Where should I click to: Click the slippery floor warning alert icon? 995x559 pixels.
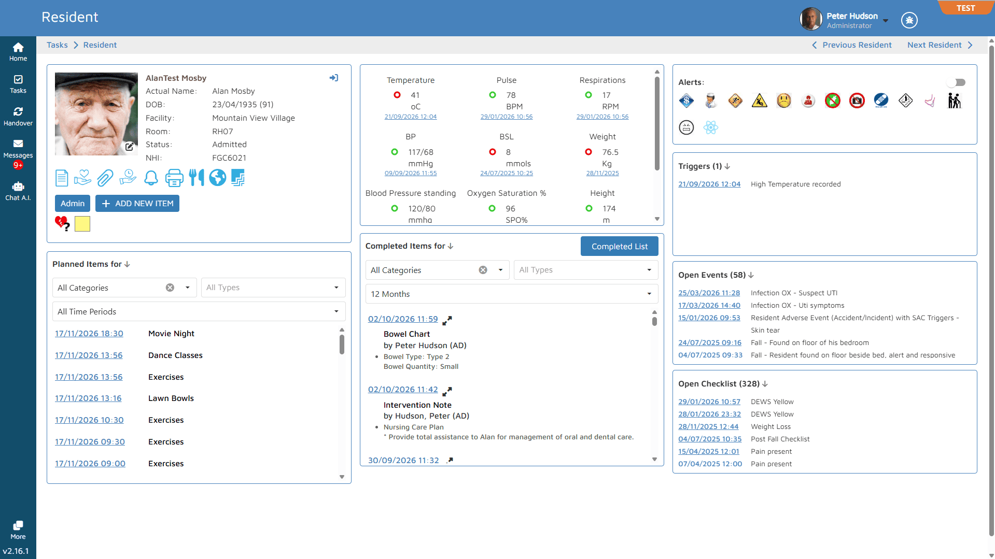pos(760,101)
